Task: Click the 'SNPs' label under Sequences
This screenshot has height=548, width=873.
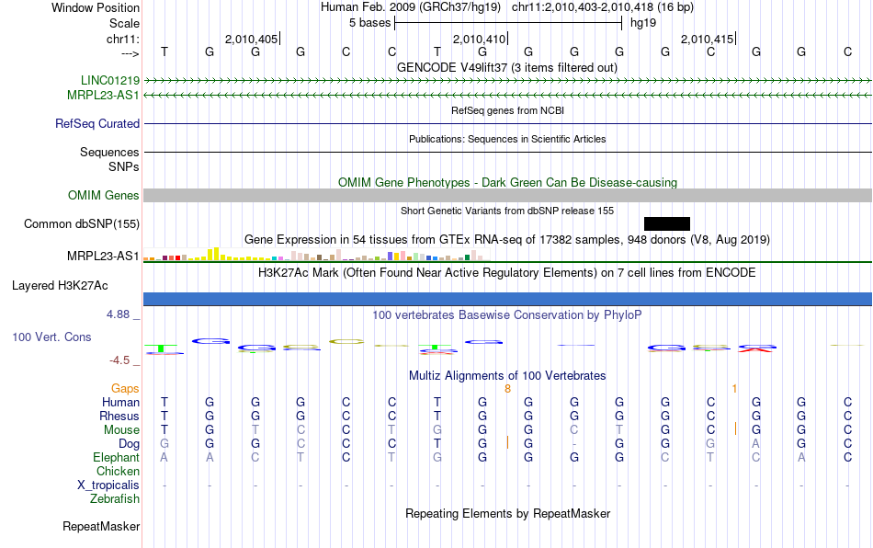Action: coord(124,166)
